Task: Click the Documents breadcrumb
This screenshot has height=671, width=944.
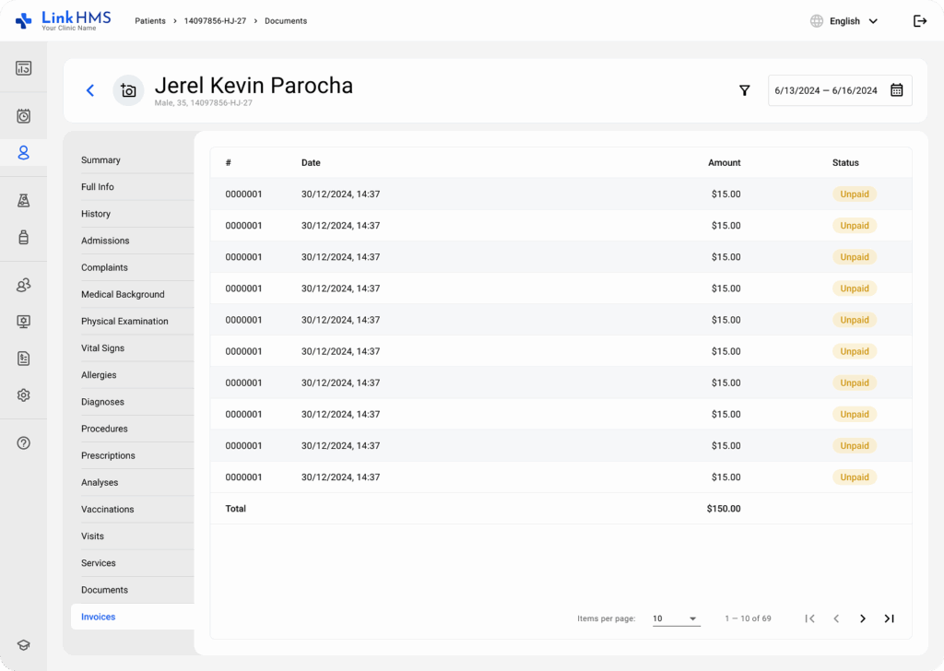Action: (x=286, y=21)
